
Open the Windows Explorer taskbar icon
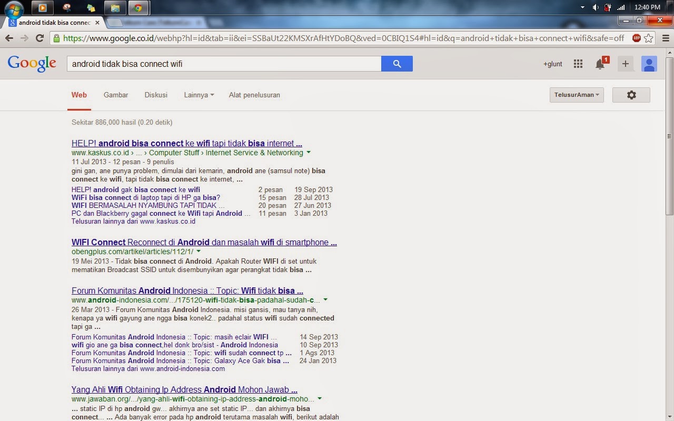(115, 8)
